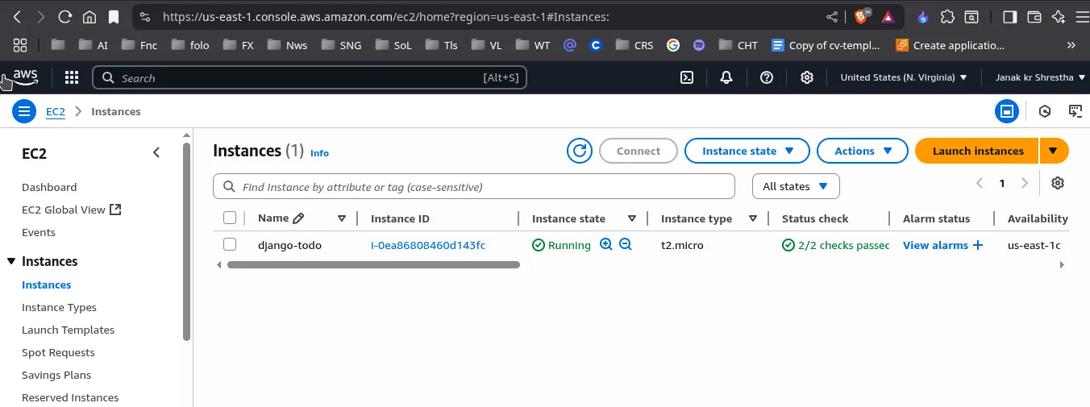The height and width of the screenshot is (407, 1090).
Task: Open AWS CloudShell terminal icon
Action: click(x=687, y=77)
